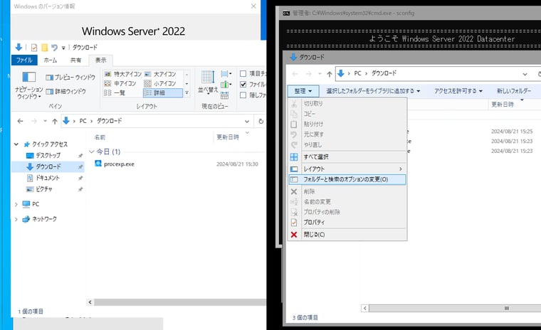541x330 pixels.
Task: Expand the layout gallery more options arrow
Action: pos(187,92)
